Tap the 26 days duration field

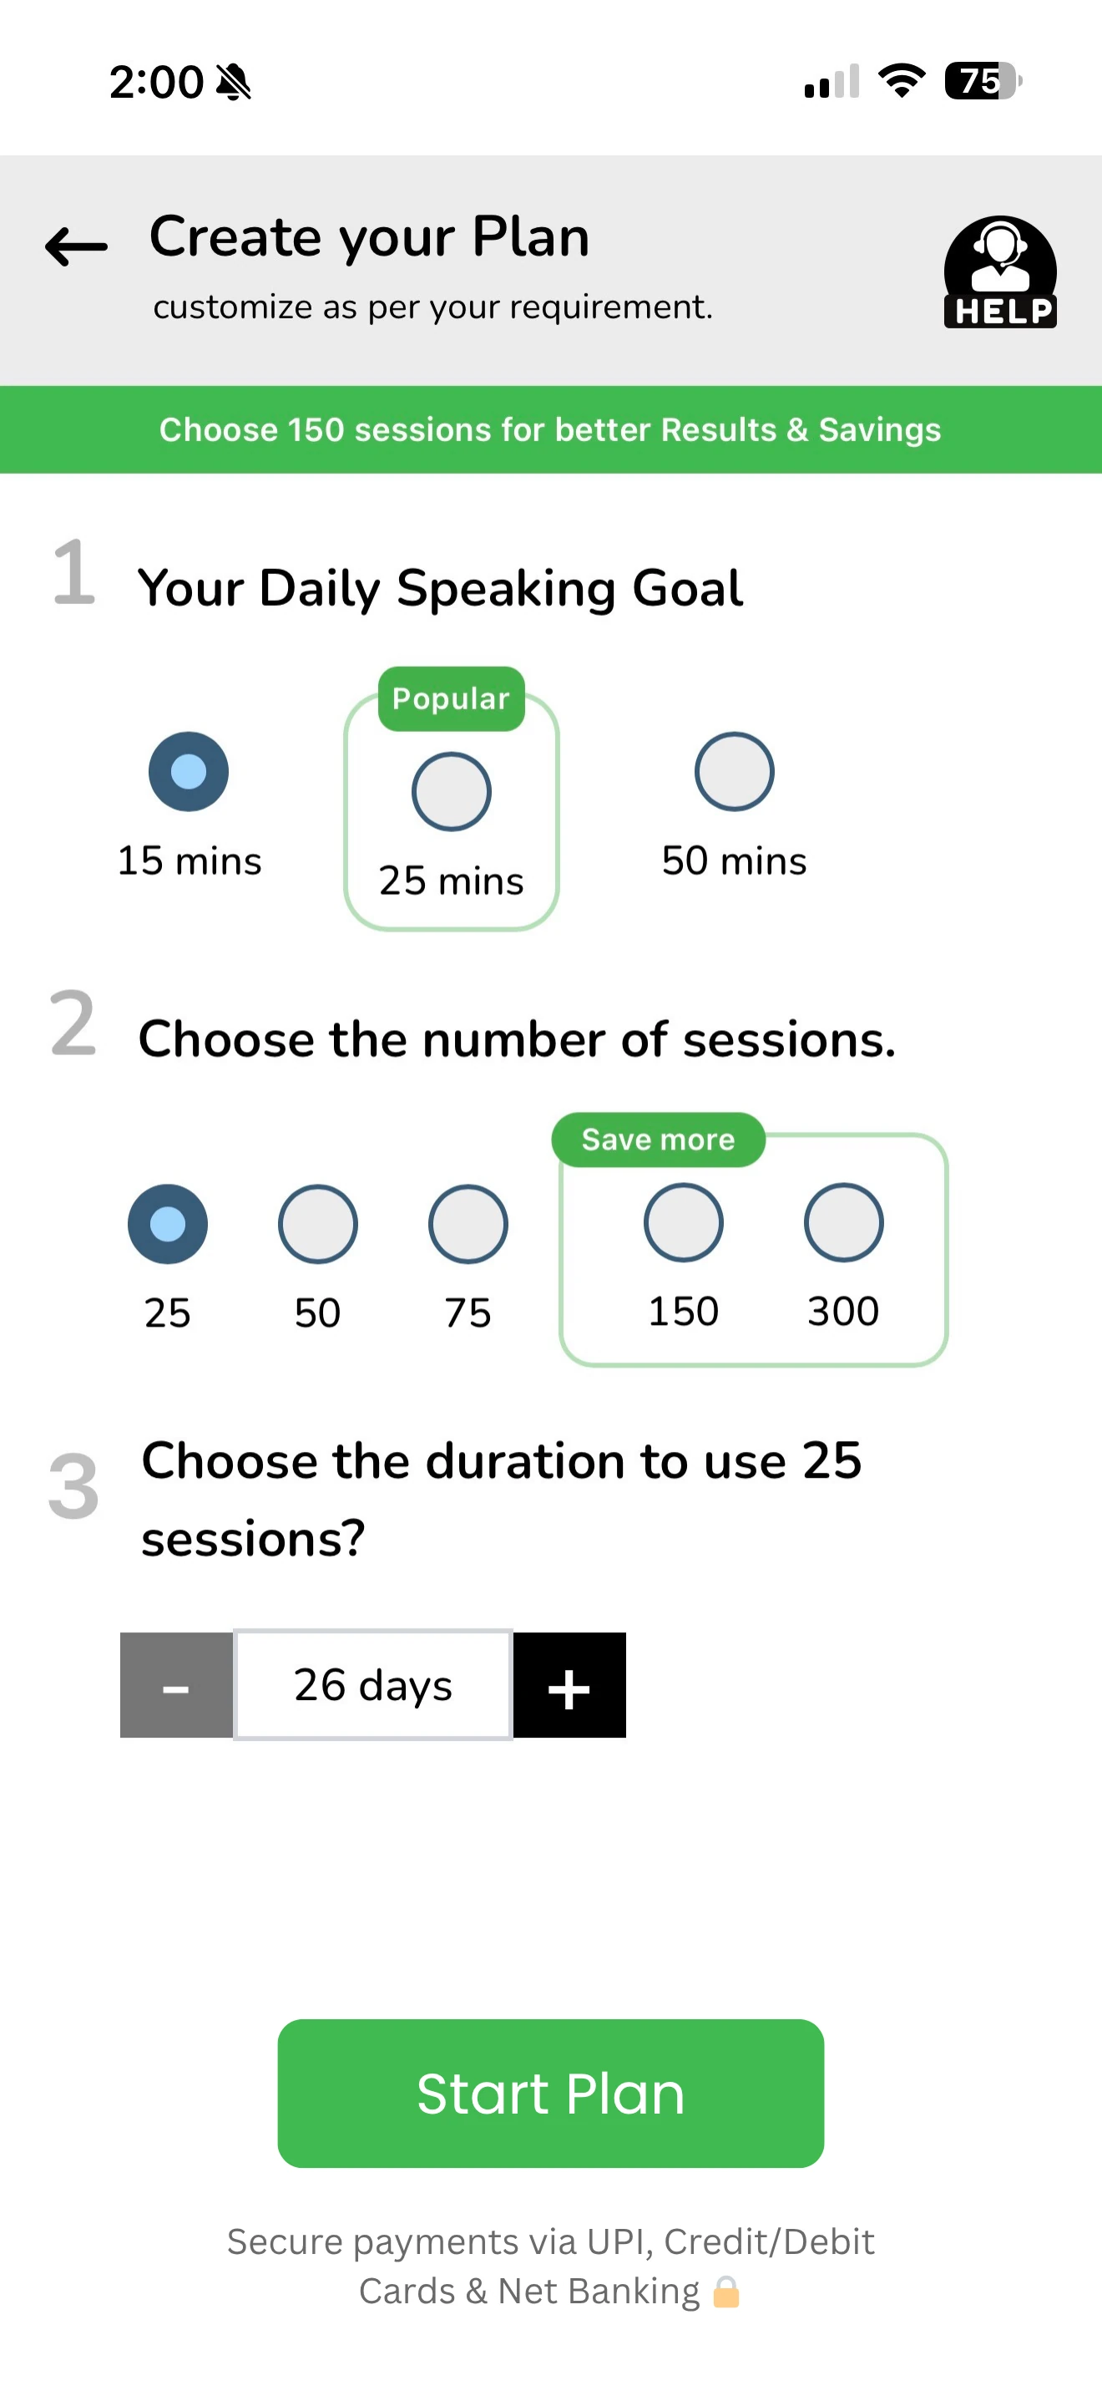[373, 1685]
